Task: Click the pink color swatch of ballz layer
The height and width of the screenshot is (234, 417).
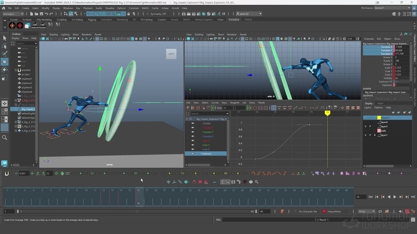Action: coord(379,131)
